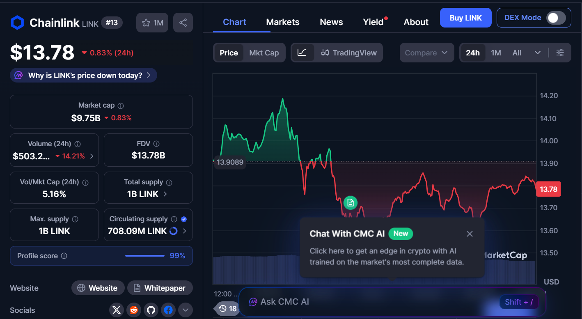This screenshot has width=582, height=319.
Task: Click the Ask CMC AI input field
Action: (x=369, y=301)
